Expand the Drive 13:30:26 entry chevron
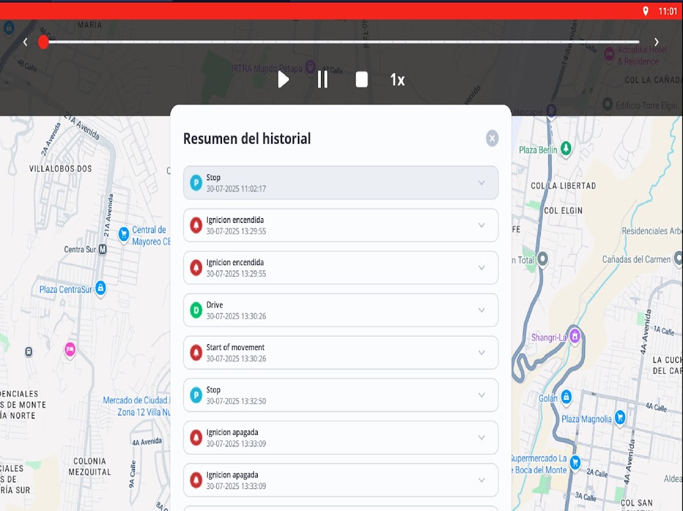683x511 pixels. 482,310
